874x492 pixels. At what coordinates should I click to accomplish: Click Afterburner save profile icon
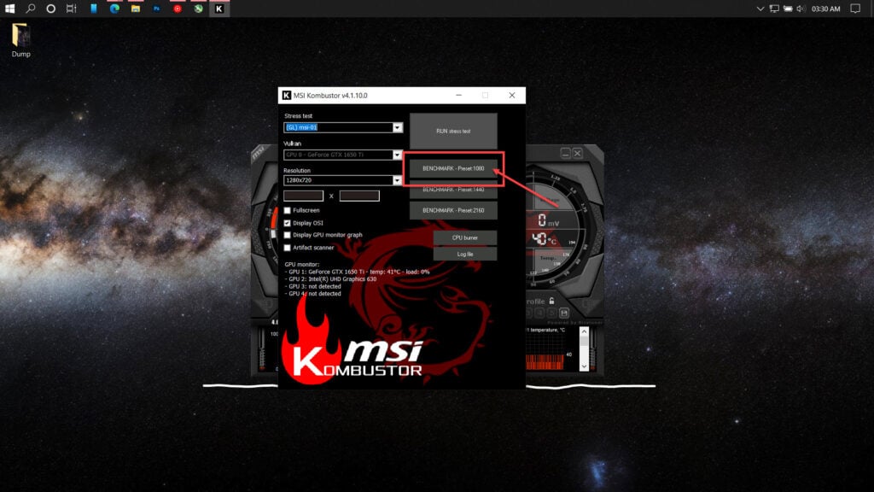tap(564, 313)
